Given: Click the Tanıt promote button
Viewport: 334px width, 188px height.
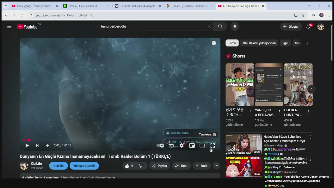Looking at the screenshot, I should (181, 166).
